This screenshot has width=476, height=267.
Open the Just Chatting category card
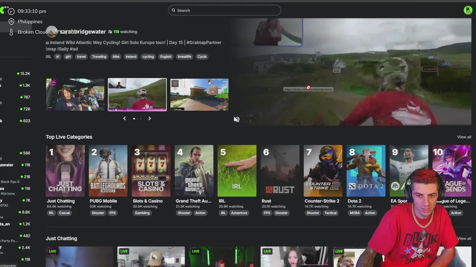(65, 171)
